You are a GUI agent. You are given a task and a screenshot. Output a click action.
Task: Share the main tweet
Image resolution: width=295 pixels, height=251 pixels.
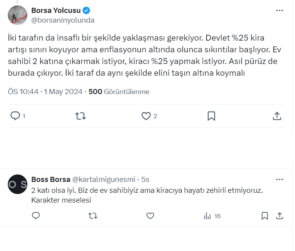click(x=276, y=116)
